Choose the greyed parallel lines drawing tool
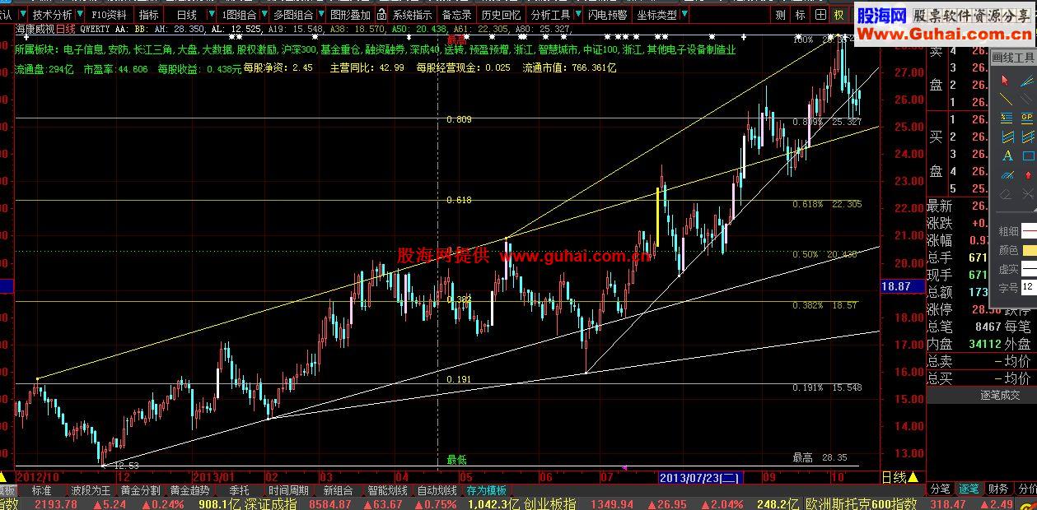The image size is (1037, 510). coord(1027,99)
